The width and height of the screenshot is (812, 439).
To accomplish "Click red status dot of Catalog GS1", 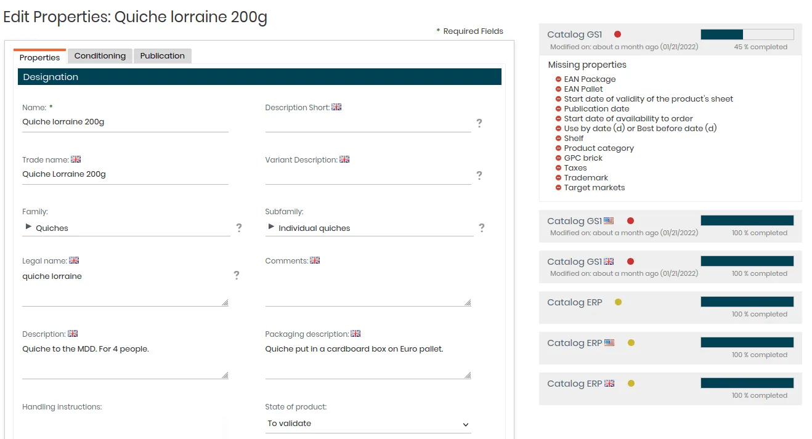I will [x=618, y=34].
